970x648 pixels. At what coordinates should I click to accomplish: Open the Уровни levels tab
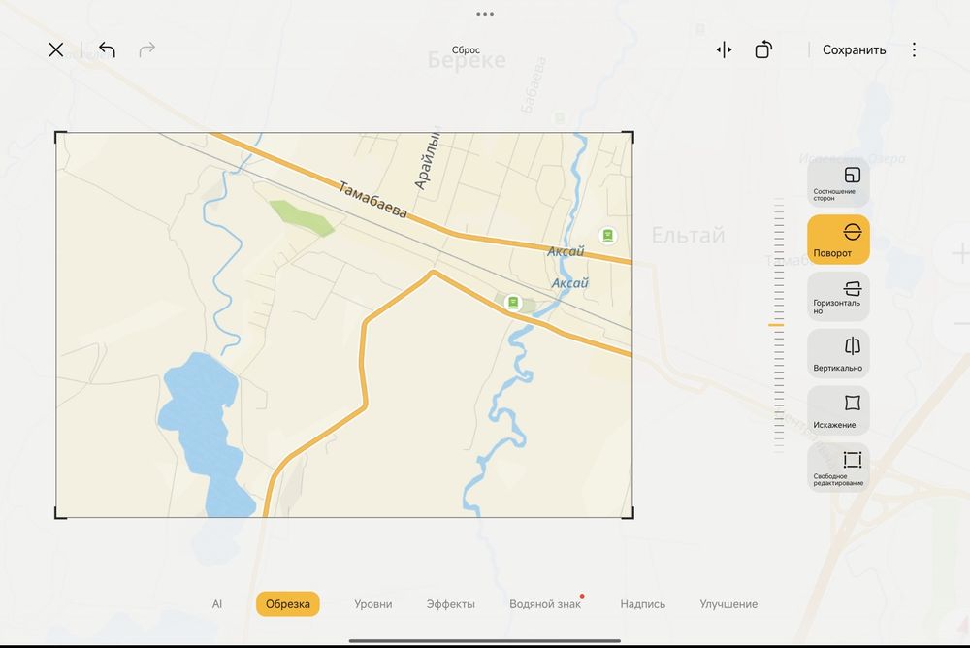tap(373, 604)
